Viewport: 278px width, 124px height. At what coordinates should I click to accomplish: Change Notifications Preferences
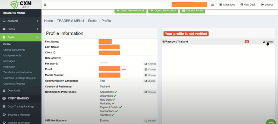(150, 92)
